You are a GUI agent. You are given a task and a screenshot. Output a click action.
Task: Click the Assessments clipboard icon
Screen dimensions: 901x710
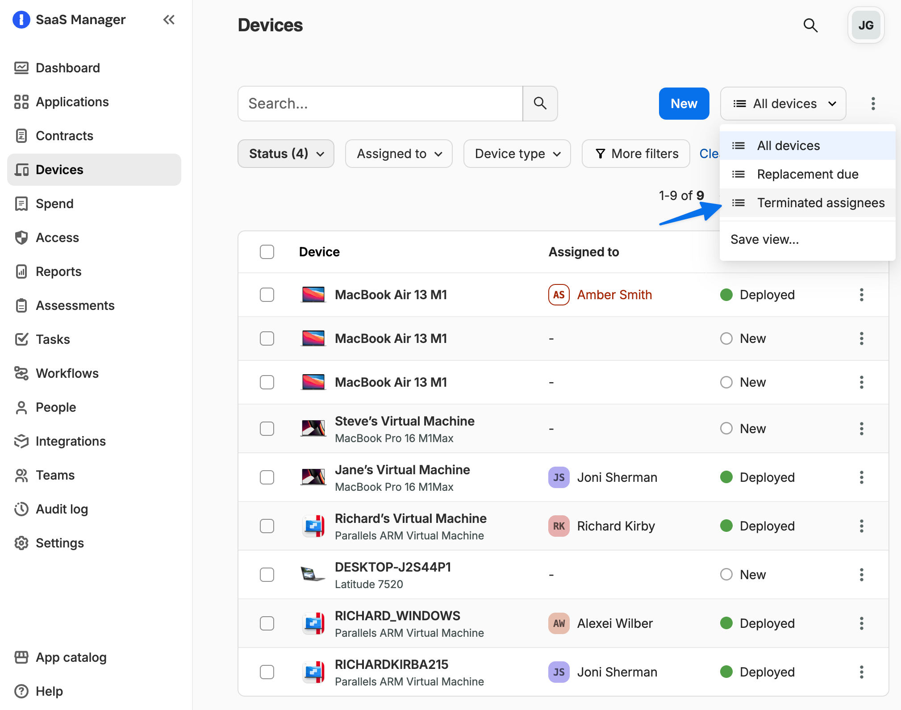click(21, 305)
